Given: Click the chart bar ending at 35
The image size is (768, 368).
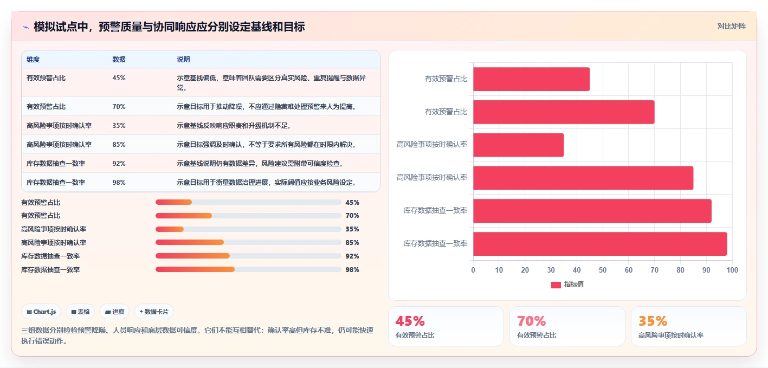Looking at the screenshot, I should [518, 145].
